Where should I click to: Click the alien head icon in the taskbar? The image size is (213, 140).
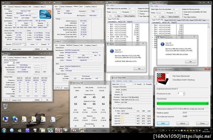click(35, 130)
